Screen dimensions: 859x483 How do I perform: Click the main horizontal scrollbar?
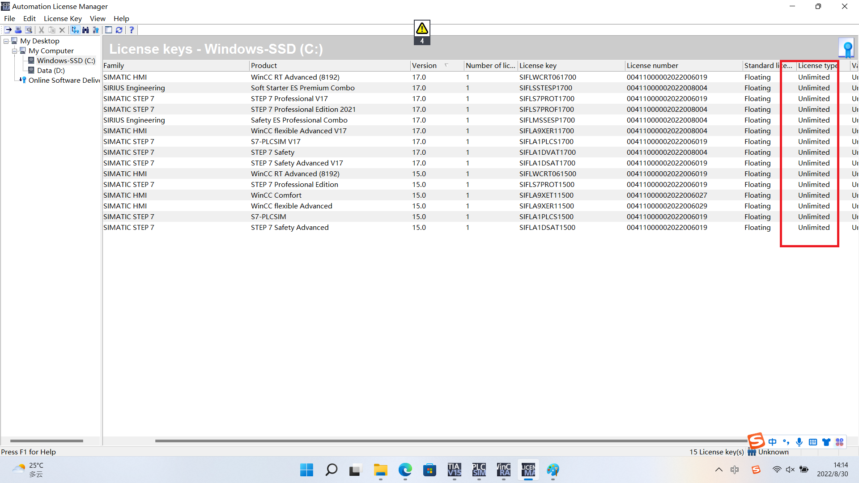447,441
